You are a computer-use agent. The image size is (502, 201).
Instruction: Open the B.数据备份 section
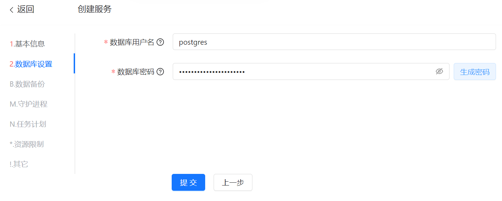click(27, 84)
